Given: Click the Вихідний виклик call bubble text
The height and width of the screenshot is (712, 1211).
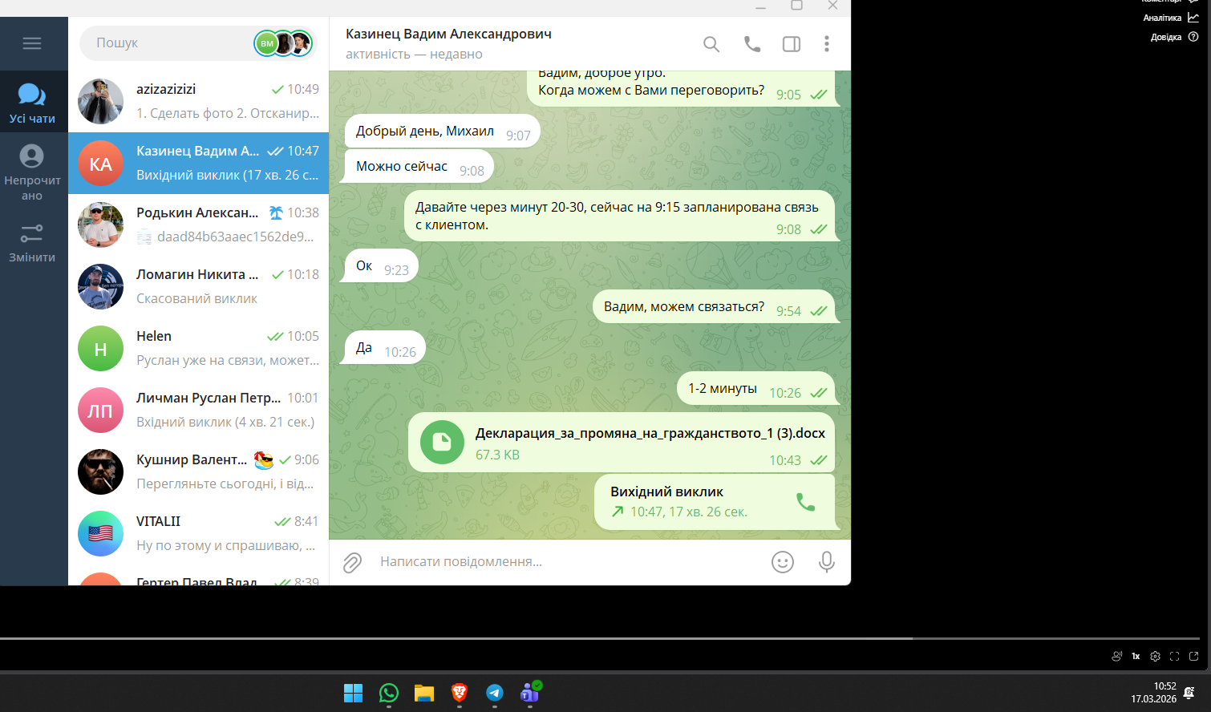Looking at the screenshot, I should pyautogui.click(x=666, y=492).
